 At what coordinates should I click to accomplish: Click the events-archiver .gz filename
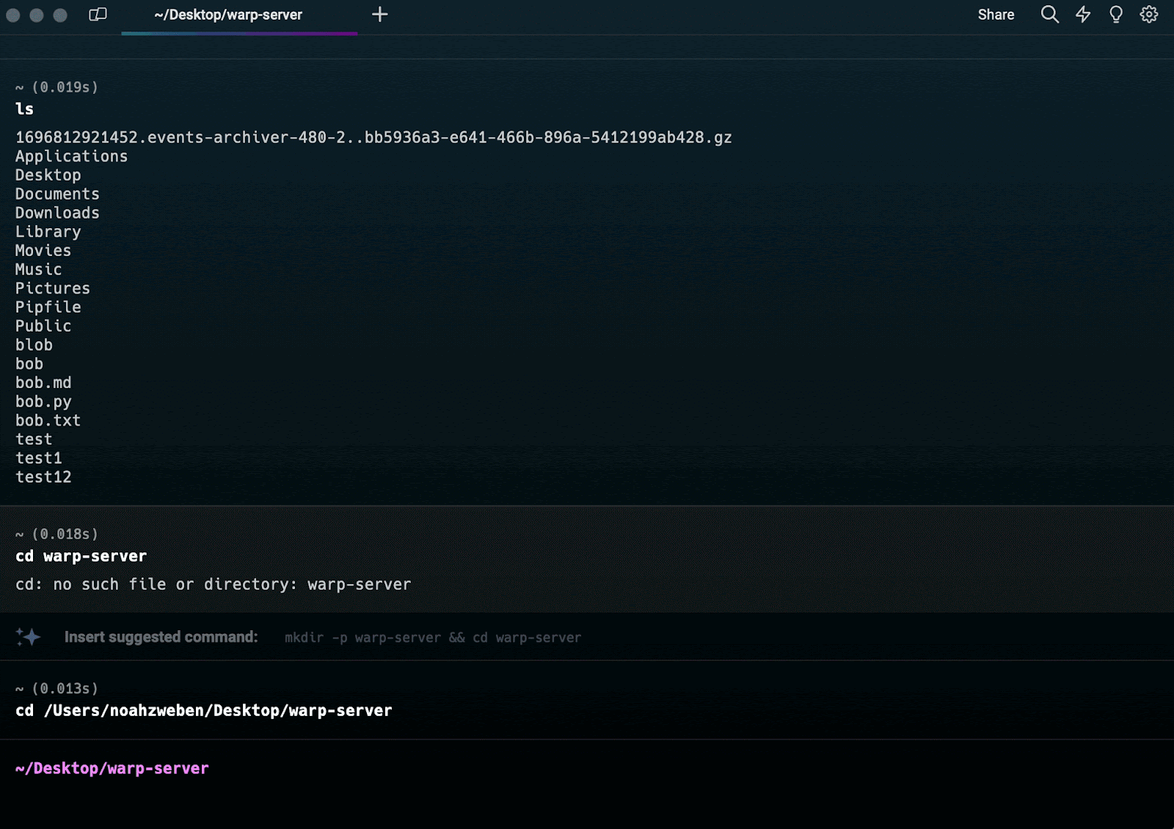tap(372, 137)
